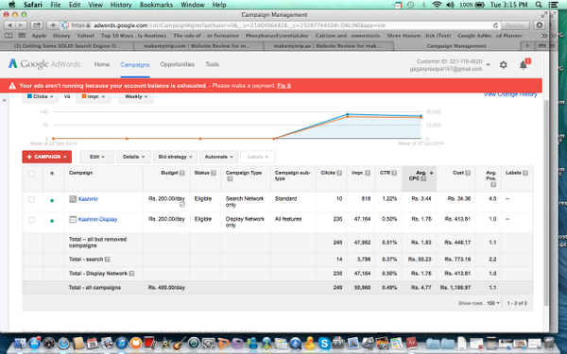Open the Bid strategy dropdown
Screen dimensions: 567x354
175,157
